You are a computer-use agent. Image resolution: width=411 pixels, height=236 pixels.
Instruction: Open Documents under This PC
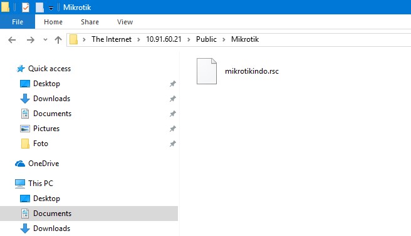(52, 214)
